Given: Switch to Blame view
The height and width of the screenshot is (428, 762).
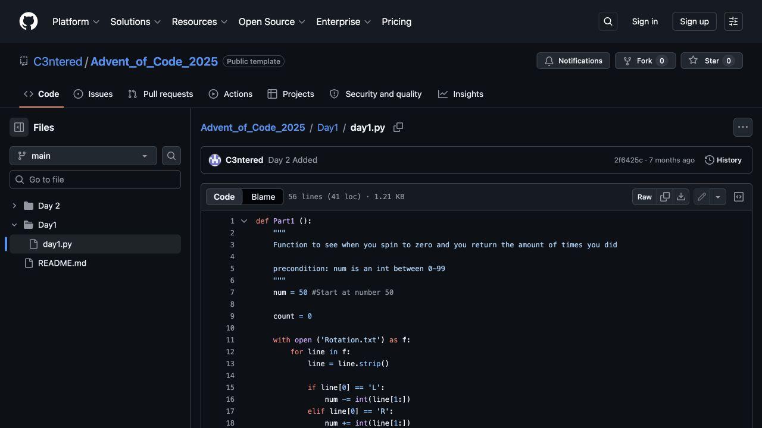Looking at the screenshot, I should (263, 197).
